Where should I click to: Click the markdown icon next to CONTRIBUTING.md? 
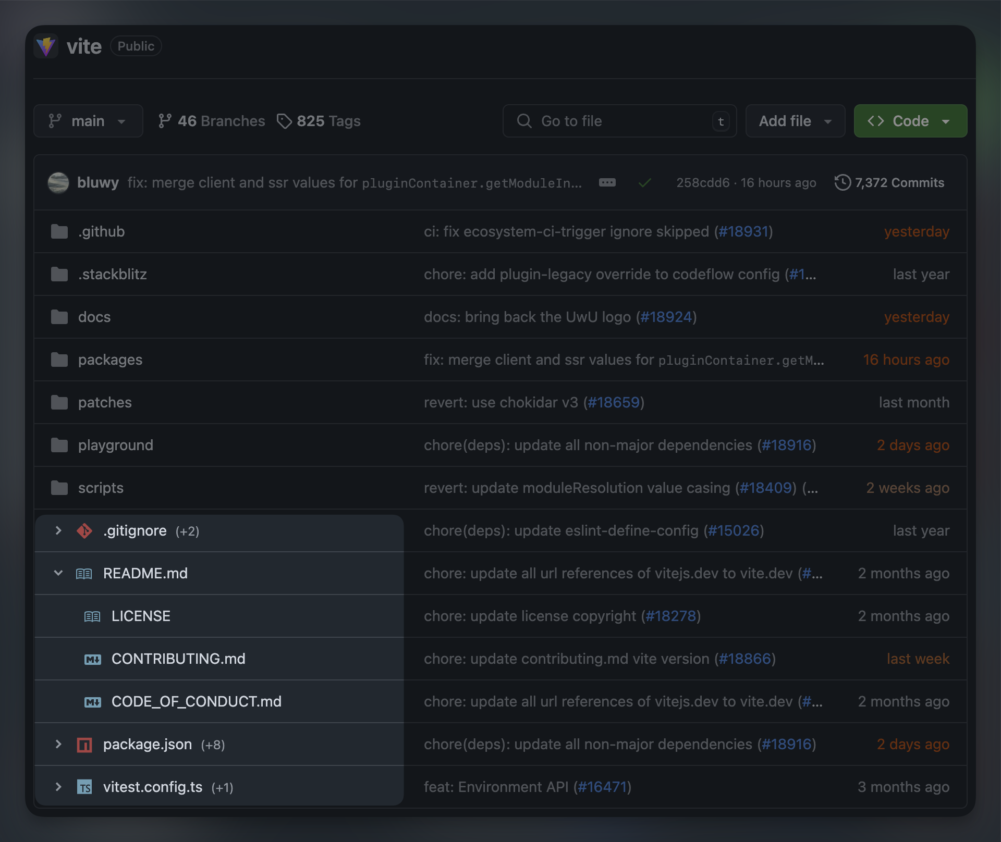tap(92, 659)
